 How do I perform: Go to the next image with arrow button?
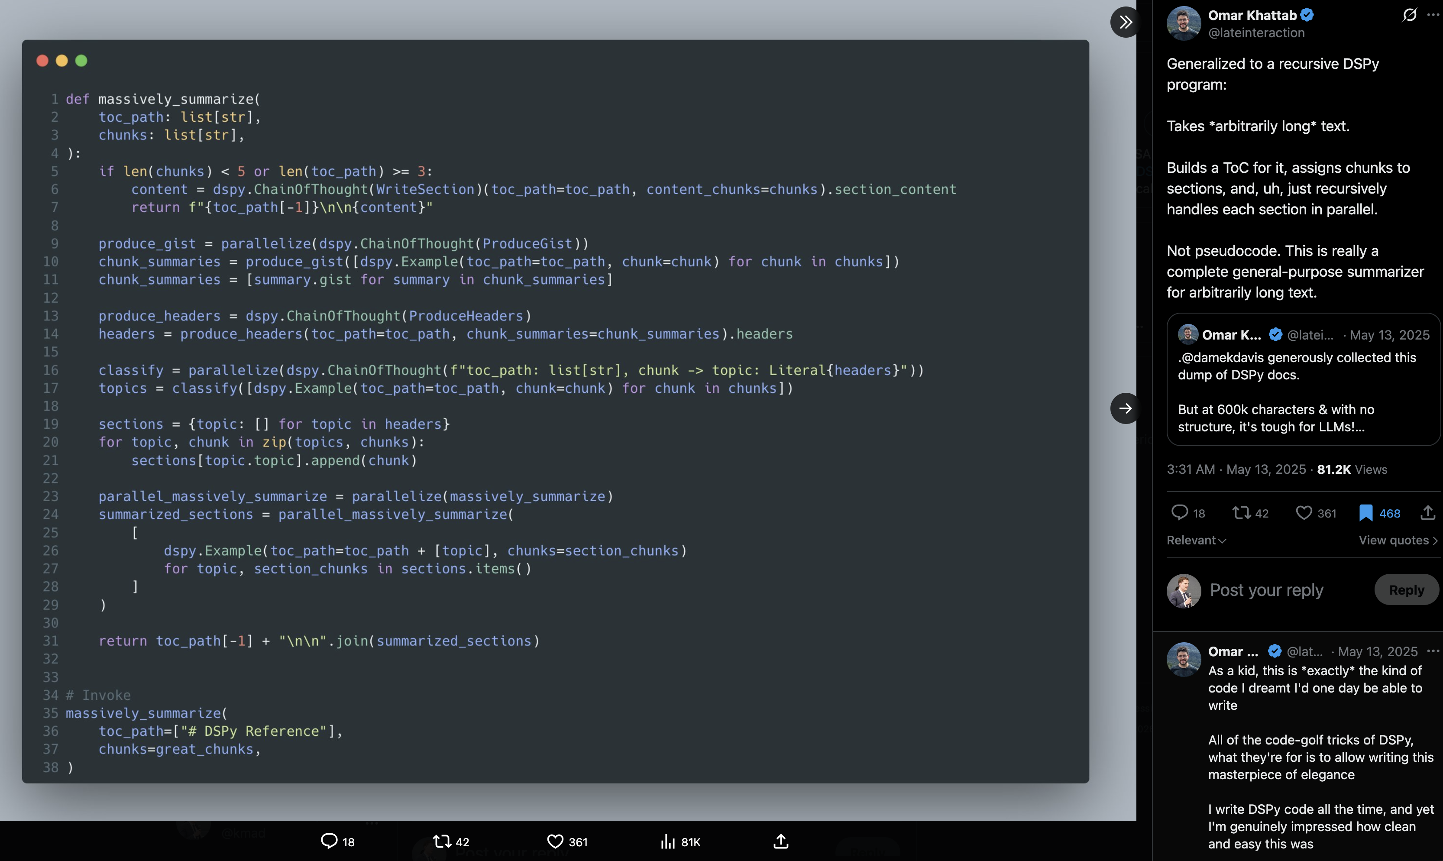[x=1125, y=408]
